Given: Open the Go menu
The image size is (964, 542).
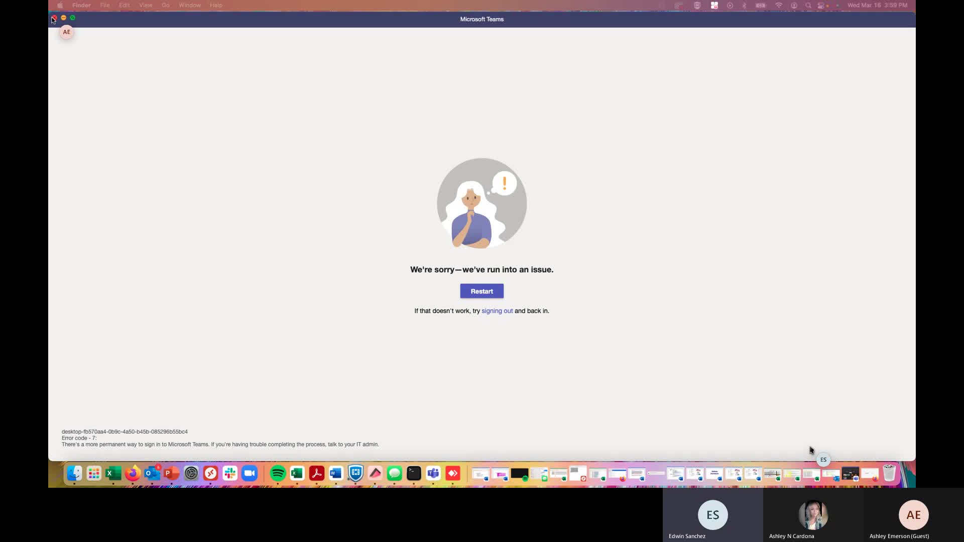Looking at the screenshot, I should (165, 5).
